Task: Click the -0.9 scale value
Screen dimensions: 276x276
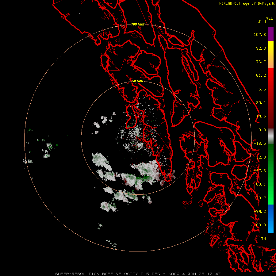Action: click(261, 130)
